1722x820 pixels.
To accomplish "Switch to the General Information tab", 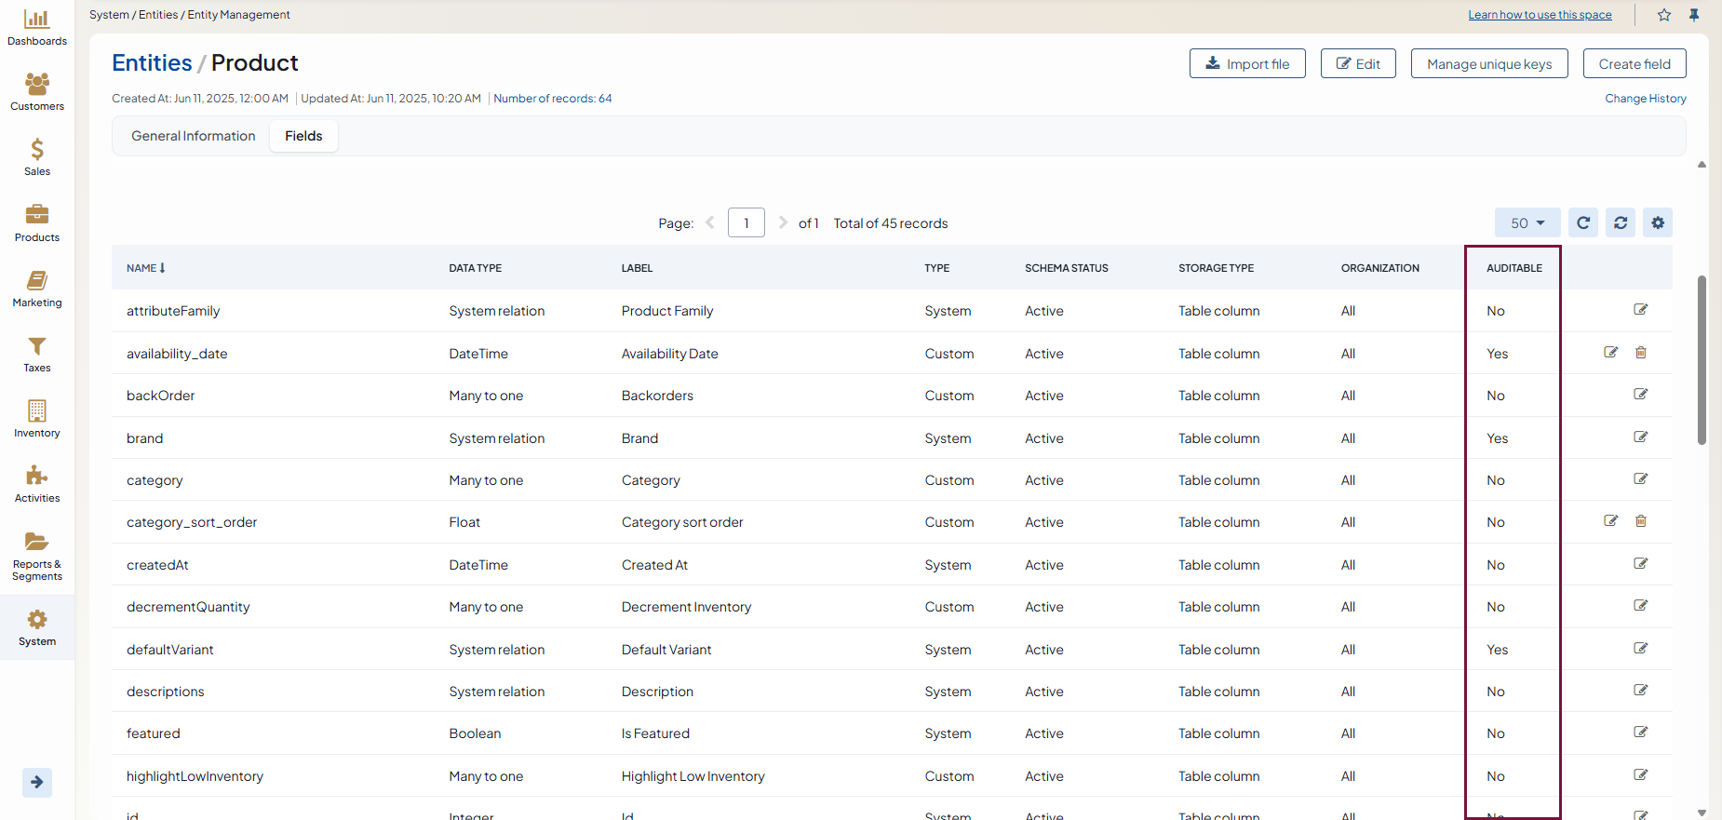I will click(x=193, y=136).
